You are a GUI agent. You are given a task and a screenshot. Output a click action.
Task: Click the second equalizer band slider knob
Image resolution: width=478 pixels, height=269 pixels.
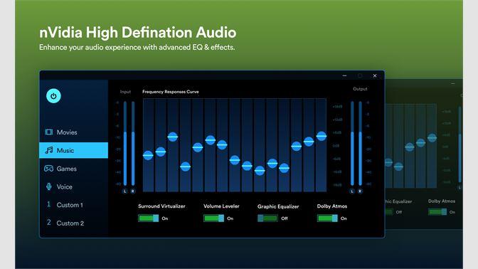[x=161, y=152]
